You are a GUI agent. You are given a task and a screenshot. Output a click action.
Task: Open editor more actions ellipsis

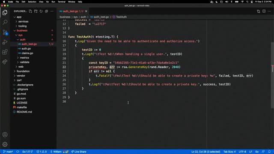click(269, 12)
